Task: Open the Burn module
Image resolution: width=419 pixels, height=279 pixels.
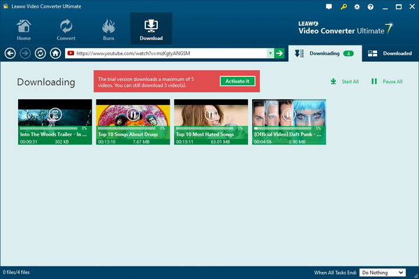Action: [x=108, y=29]
